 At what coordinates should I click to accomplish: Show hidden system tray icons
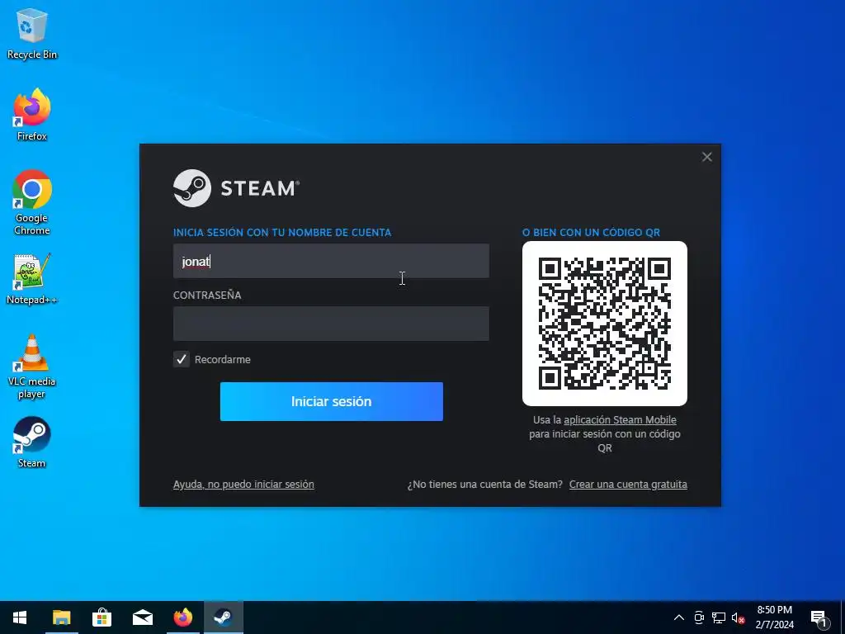pos(679,617)
